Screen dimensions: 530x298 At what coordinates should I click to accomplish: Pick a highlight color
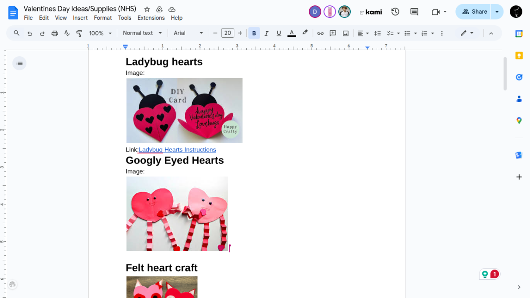point(305,33)
